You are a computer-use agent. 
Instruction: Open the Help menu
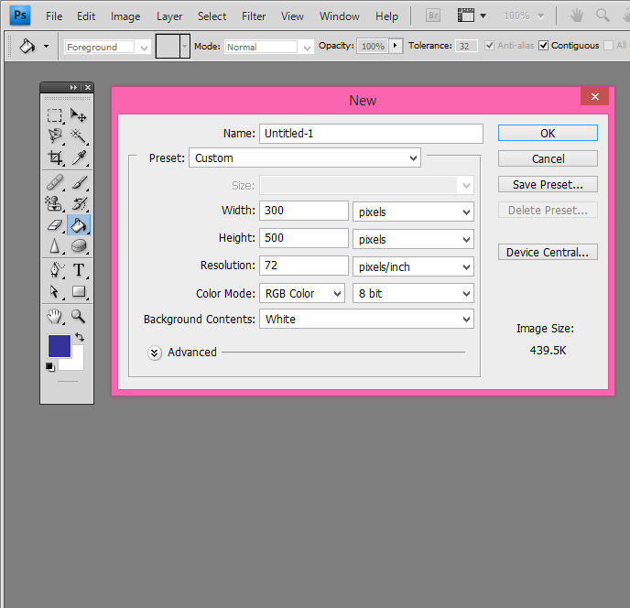click(386, 16)
